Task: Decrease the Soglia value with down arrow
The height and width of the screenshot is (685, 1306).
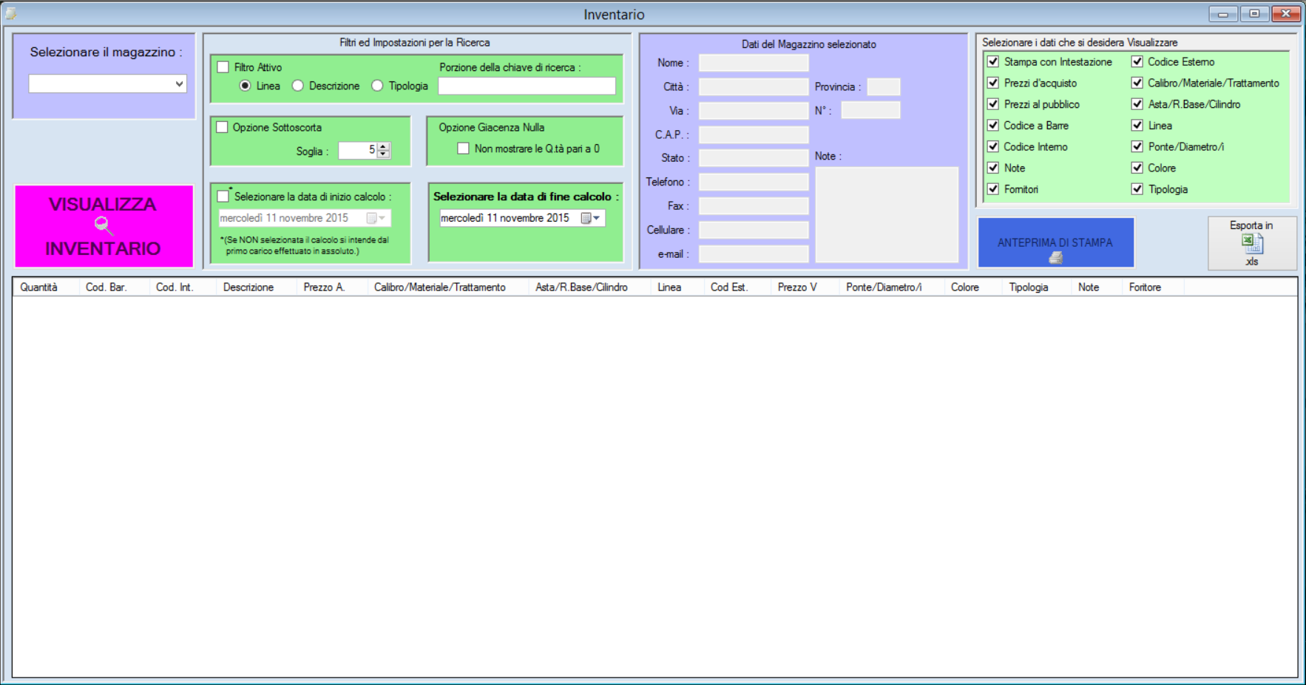Action: point(383,154)
